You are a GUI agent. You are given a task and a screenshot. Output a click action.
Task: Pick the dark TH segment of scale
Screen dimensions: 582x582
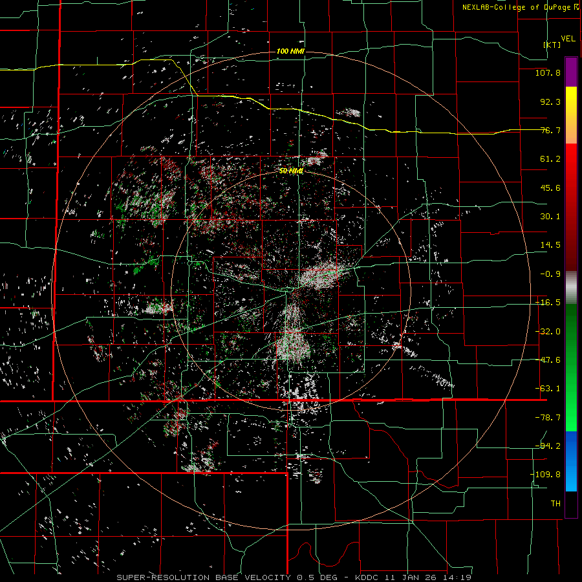pos(571,504)
